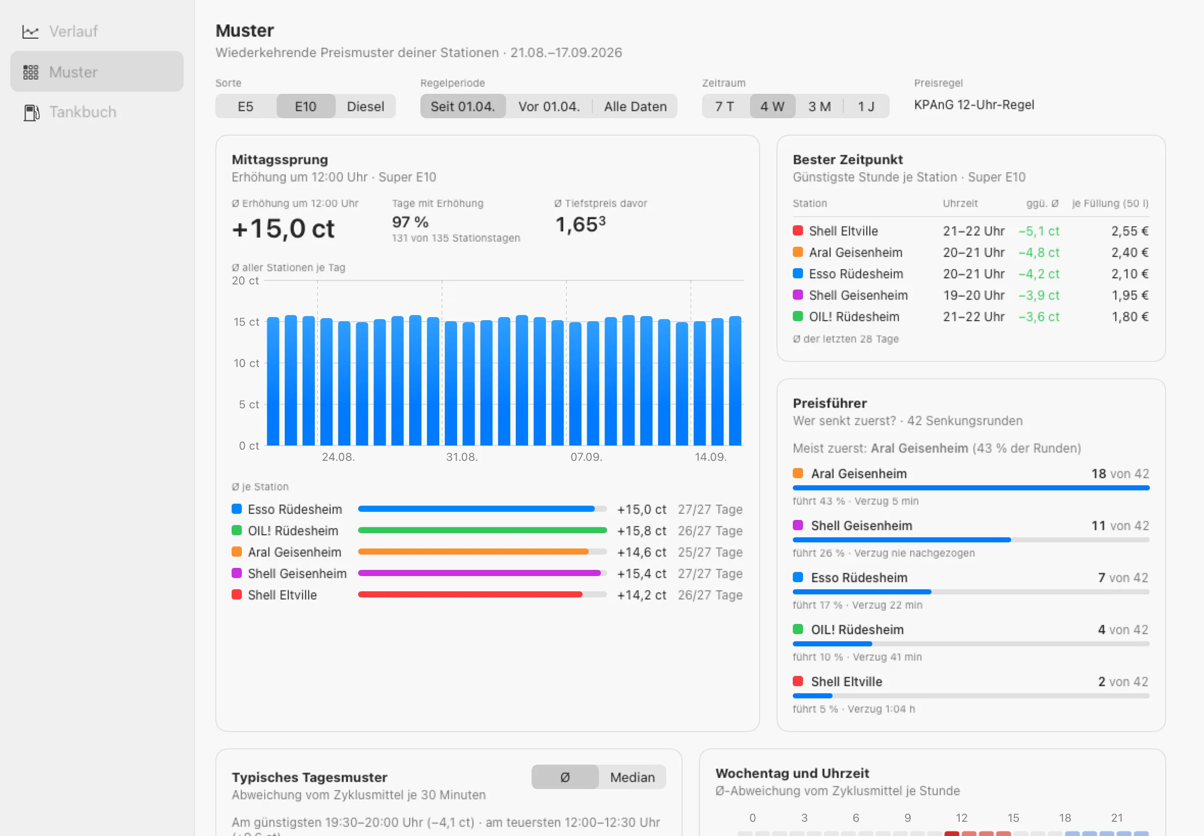Click '25/27 Tage' for Aral Geisenheim

point(710,552)
